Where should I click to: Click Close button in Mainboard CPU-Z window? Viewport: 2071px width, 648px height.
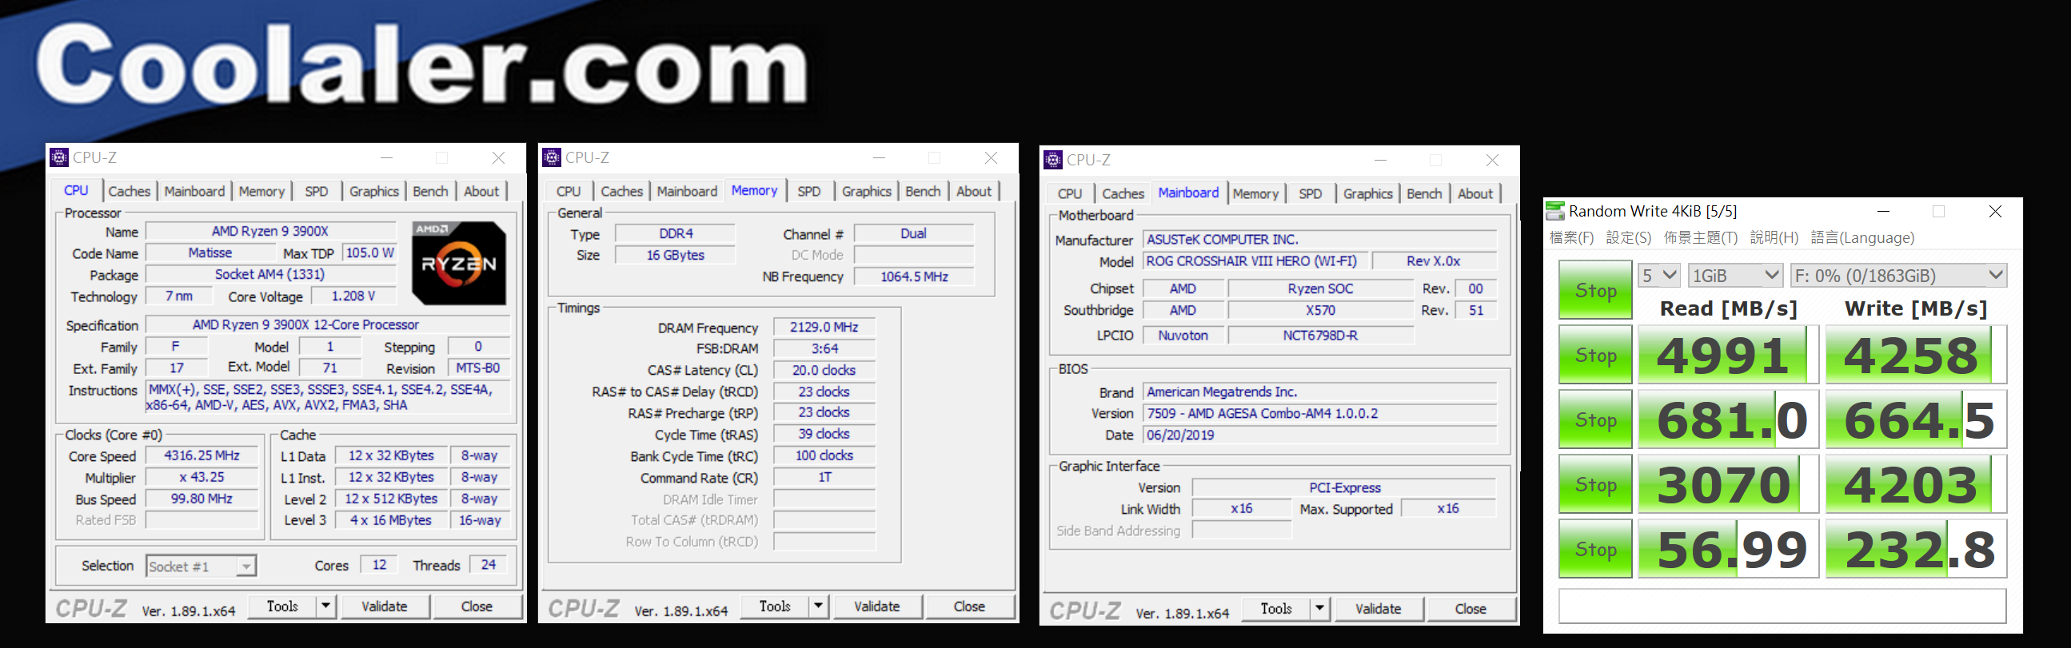click(x=1470, y=609)
